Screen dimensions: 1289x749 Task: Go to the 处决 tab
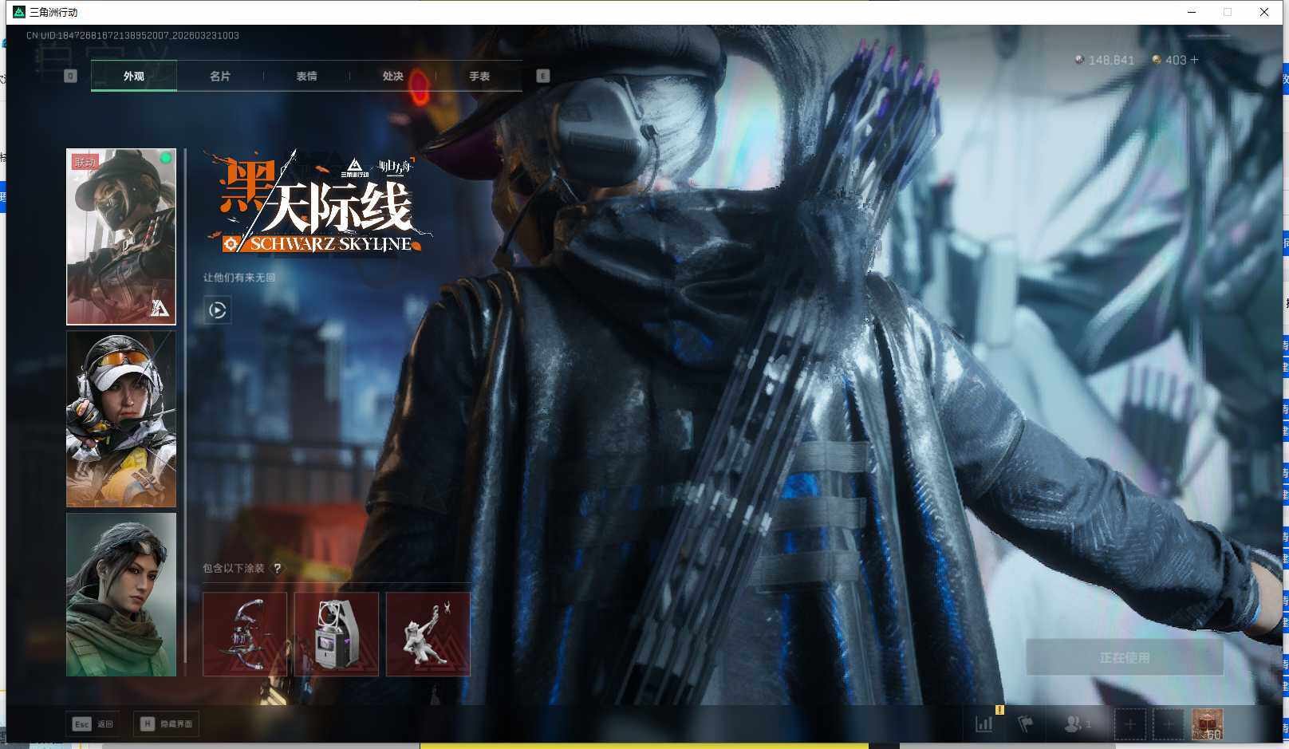click(392, 76)
